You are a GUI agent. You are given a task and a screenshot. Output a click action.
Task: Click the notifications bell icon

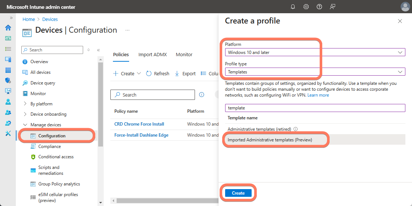pyautogui.click(x=293, y=7)
